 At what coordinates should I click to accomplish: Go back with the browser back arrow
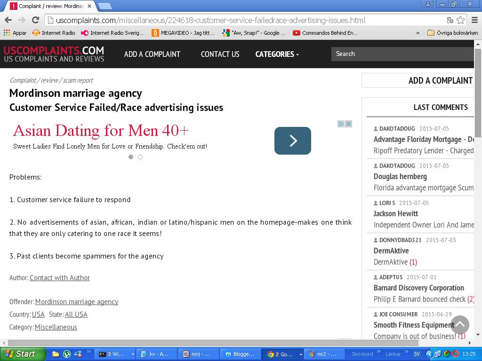pyautogui.click(x=8, y=20)
